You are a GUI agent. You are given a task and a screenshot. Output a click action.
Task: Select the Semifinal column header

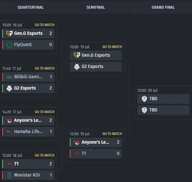[x=96, y=7]
